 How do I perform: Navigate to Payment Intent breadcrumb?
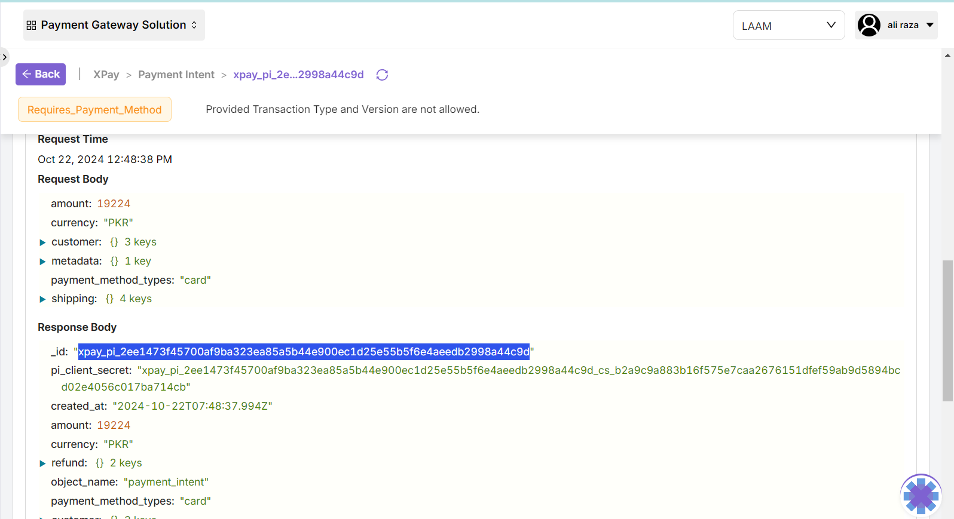[176, 75]
